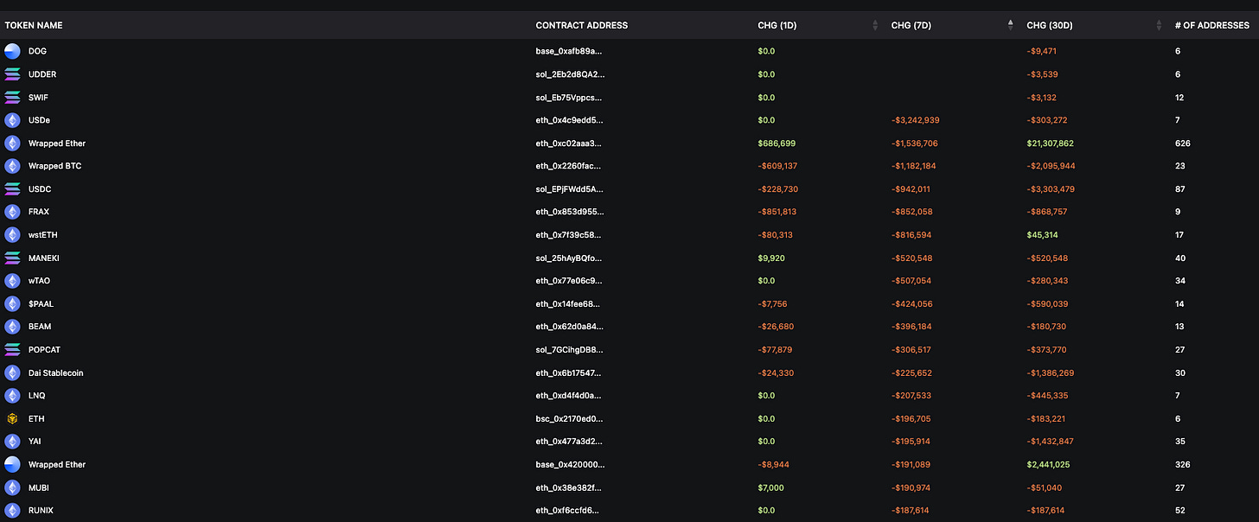Click the $7,000 1D change for MUBI
This screenshot has width=1259, height=522.
click(x=771, y=487)
